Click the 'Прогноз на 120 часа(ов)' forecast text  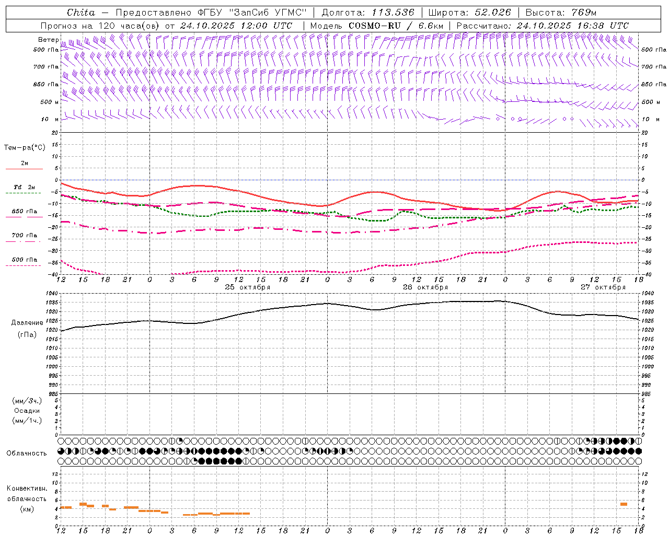pyautogui.click(x=101, y=26)
